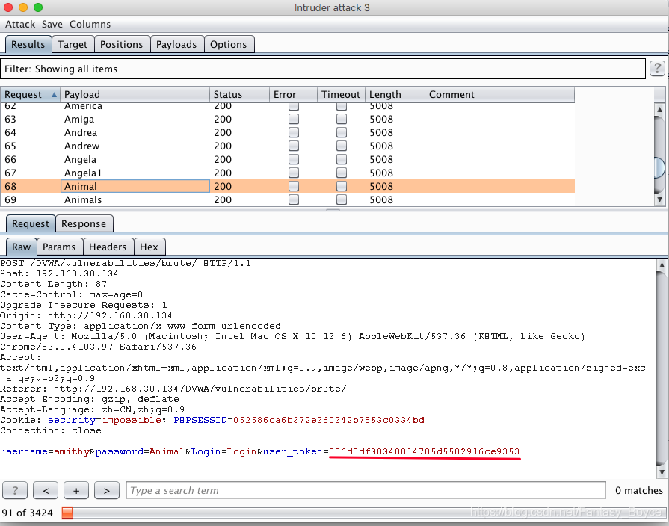Toggle Error checkbox for Andrea row

tap(294, 132)
